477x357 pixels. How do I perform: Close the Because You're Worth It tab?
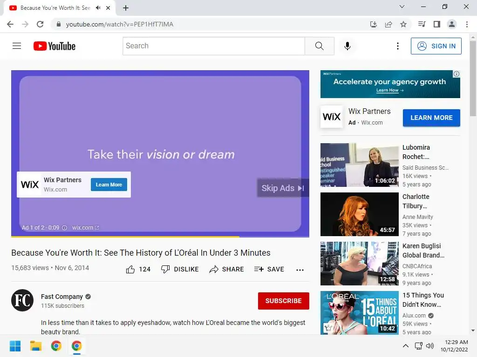pos(108,8)
